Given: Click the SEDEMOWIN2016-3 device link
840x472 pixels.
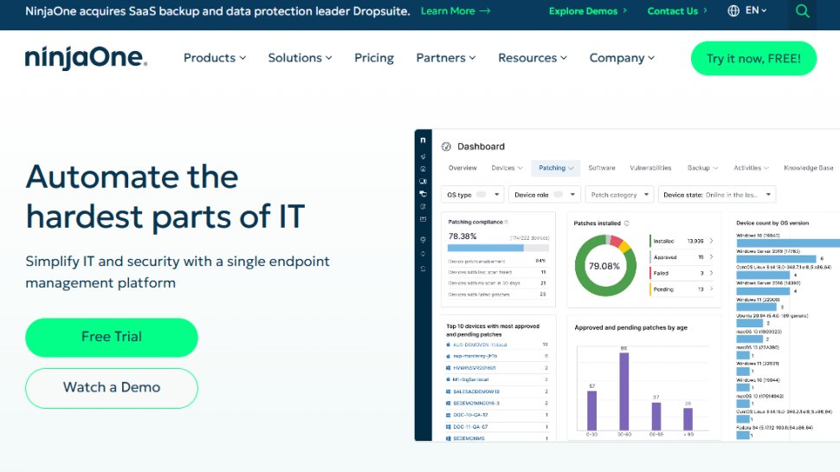Looking at the screenshot, I should click(x=476, y=404).
